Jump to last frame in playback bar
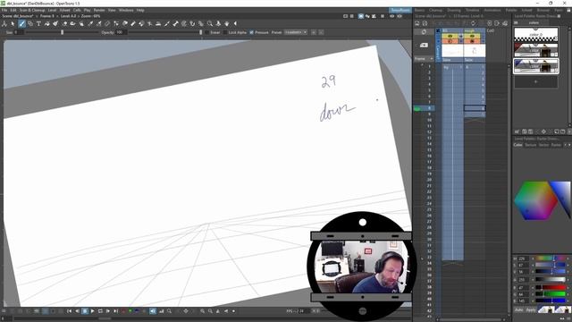The height and width of the screenshot is (322, 572). point(115,311)
